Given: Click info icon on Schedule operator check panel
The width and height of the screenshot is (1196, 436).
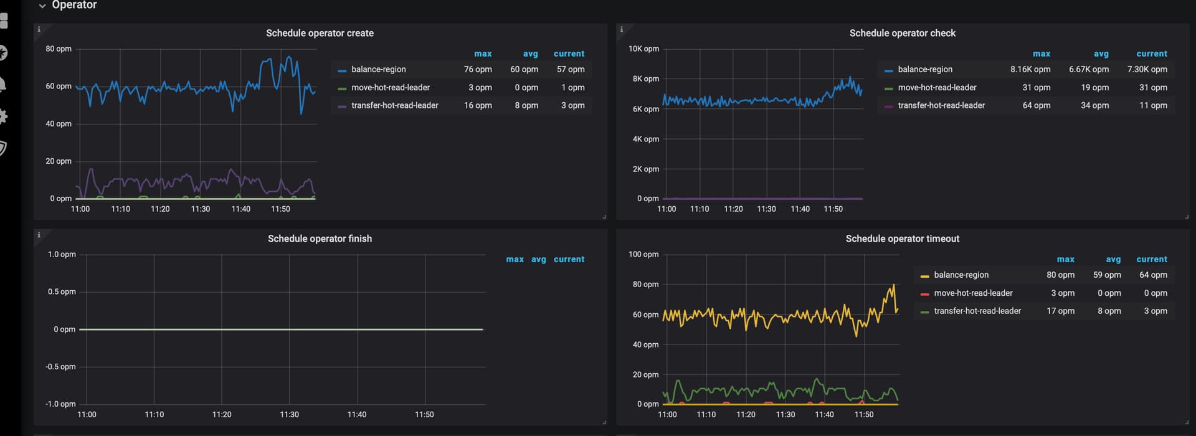Looking at the screenshot, I should coord(621,29).
